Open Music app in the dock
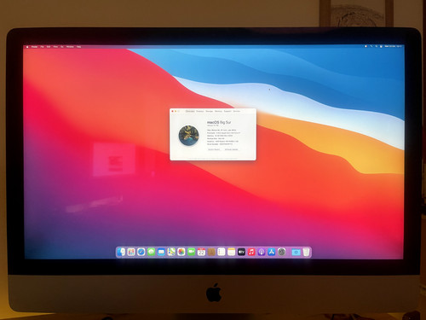This screenshot has width=426, height=320. [x=251, y=252]
